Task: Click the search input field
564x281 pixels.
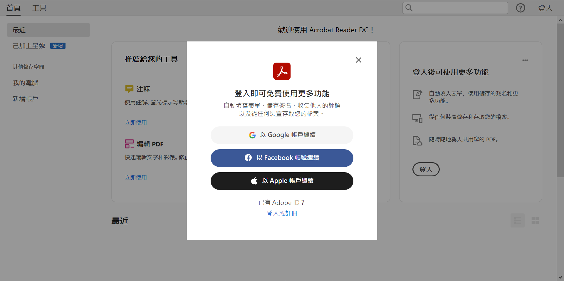Action: 455,8
